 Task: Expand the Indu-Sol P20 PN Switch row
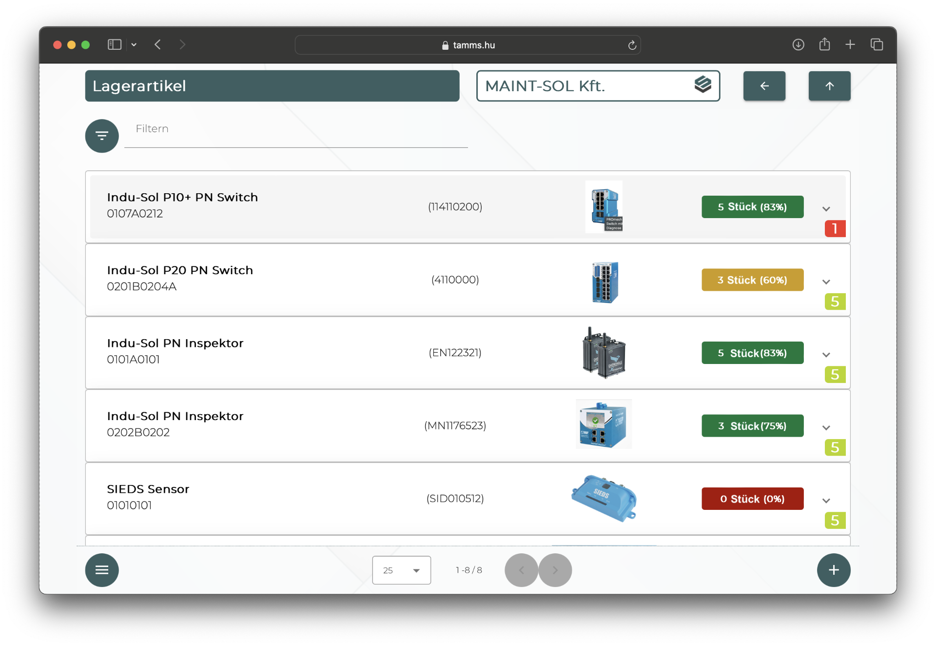tap(826, 282)
